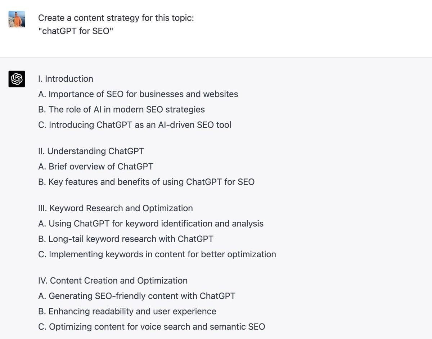Click the divider between prompt and response
This screenshot has height=339, width=432.
tap(216, 57)
